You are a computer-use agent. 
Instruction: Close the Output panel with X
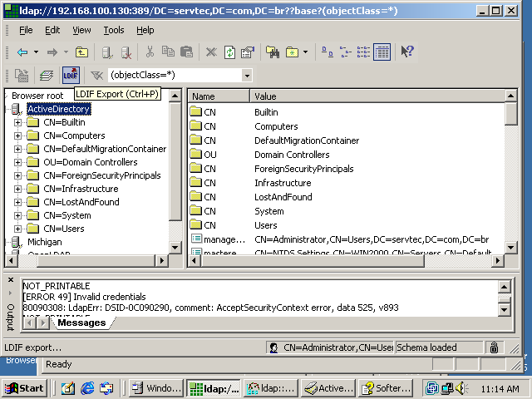coord(11,280)
